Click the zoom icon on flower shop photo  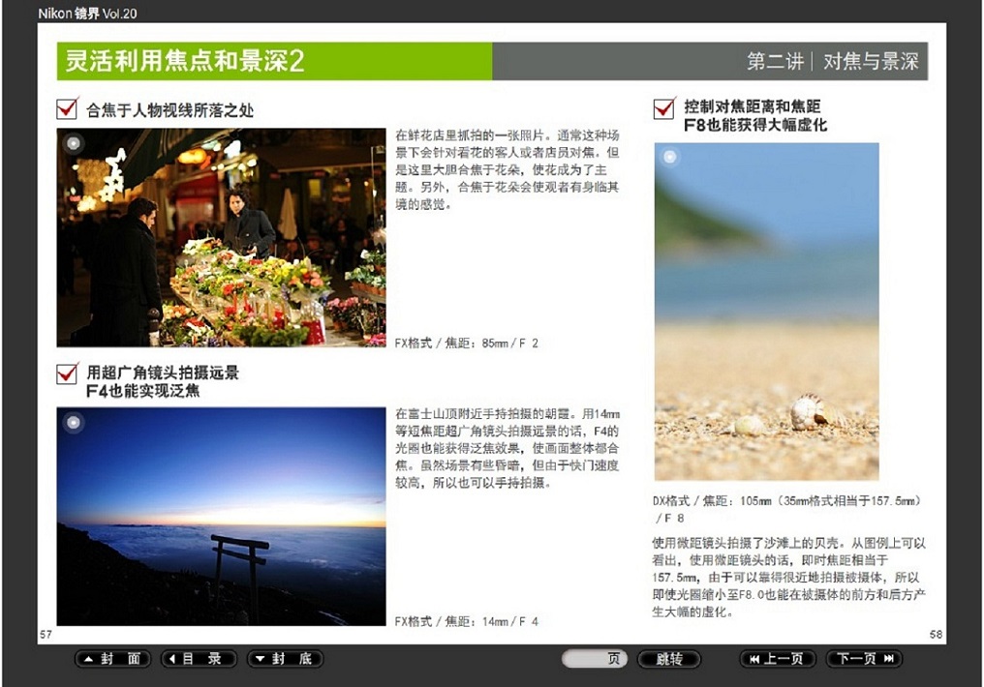(74, 143)
